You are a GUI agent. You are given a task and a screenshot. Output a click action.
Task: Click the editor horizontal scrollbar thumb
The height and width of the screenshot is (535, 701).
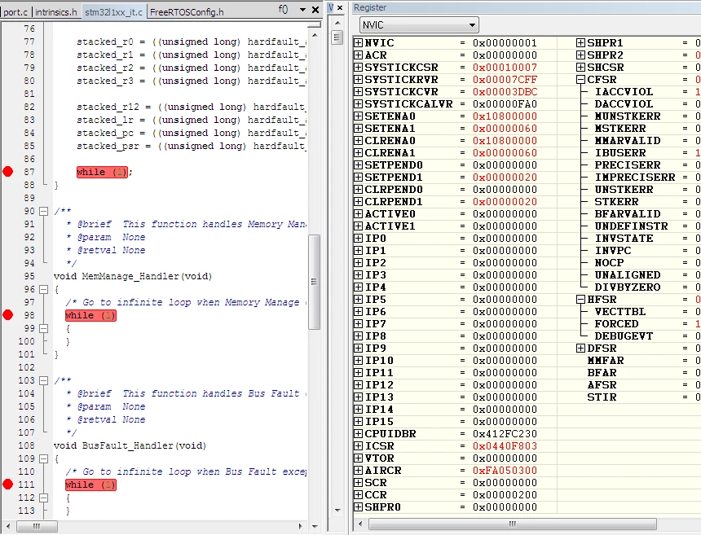click(x=37, y=526)
